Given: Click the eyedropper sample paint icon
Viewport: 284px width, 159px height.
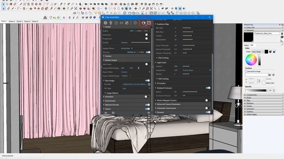Looking at the screenshot, I should [282, 45].
